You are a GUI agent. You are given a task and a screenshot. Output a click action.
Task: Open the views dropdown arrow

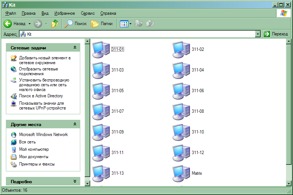pyautogui.click(x=130, y=24)
